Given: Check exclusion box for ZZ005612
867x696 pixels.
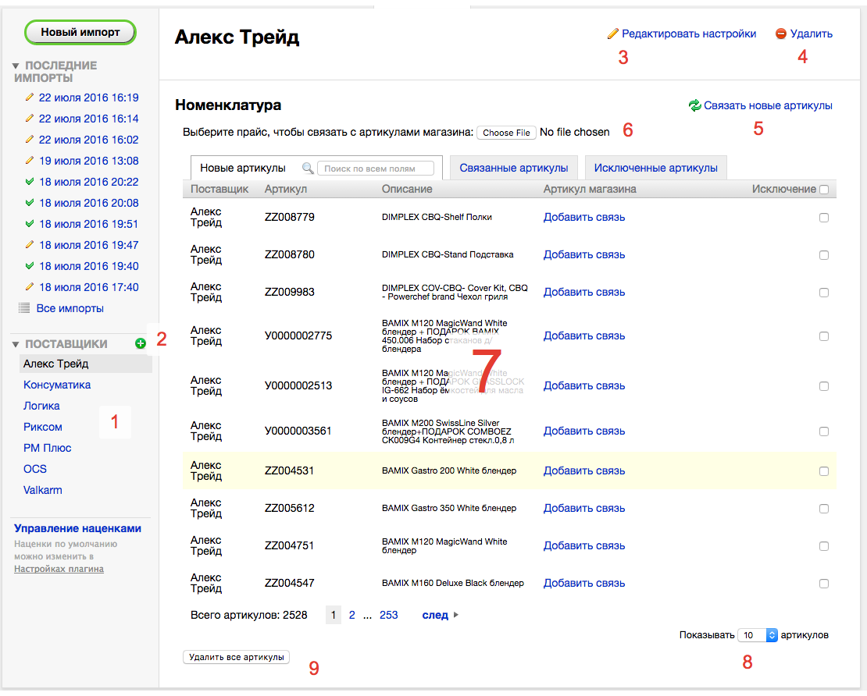Looking at the screenshot, I should [824, 509].
